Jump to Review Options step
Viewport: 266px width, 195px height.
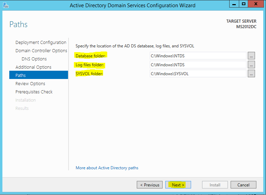pos(30,84)
